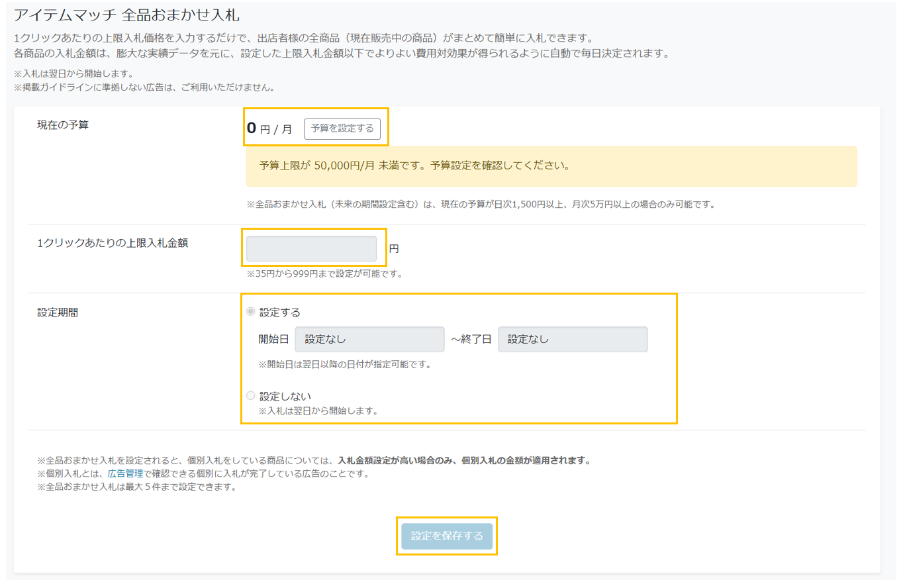Screen dimensions: 901x580
Task: Click the 0 円 / 月 budget value
Action: point(269,128)
